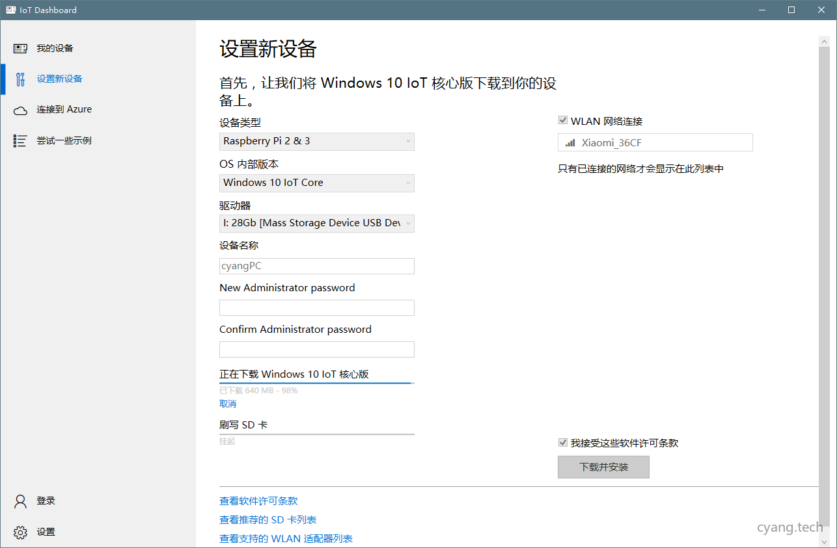Open the 设备类型 Raspberry Pi dropdown
This screenshot has width=837, height=548.
tap(316, 141)
